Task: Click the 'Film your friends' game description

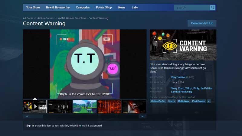Action: click(x=178, y=68)
